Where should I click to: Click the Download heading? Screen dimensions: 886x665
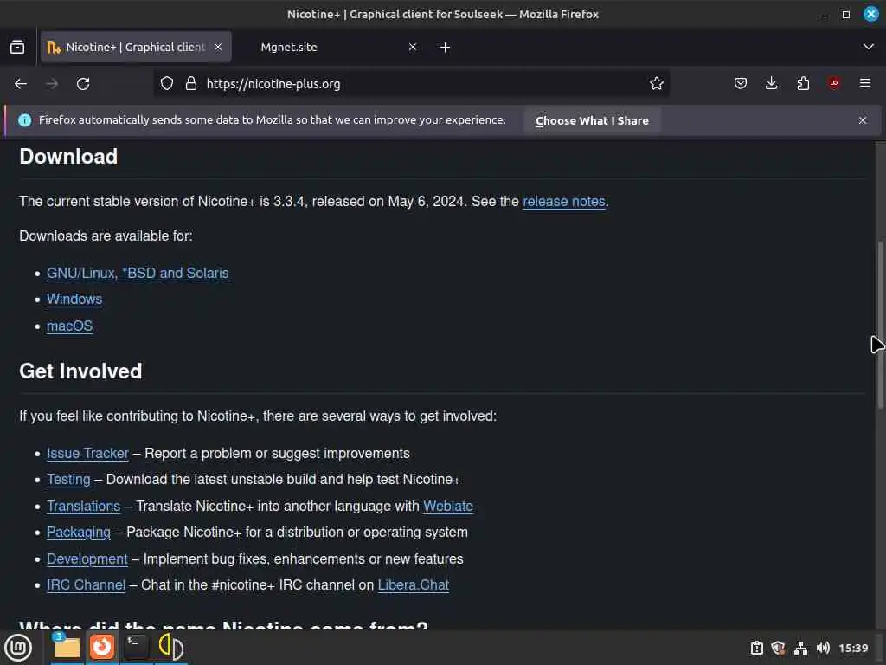pos(68,157)
